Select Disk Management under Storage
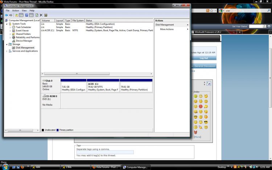Image resolution: width=272 pixels, height=170 pixels. [x=25, y=47]
